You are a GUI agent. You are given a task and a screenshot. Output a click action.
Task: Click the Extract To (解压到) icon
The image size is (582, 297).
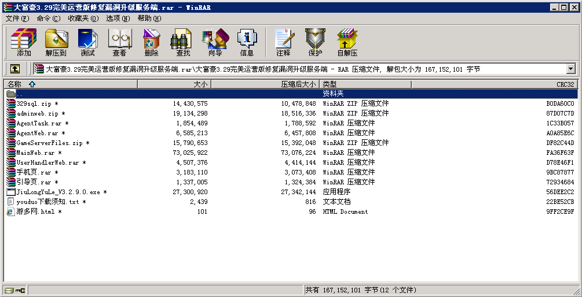56,42
